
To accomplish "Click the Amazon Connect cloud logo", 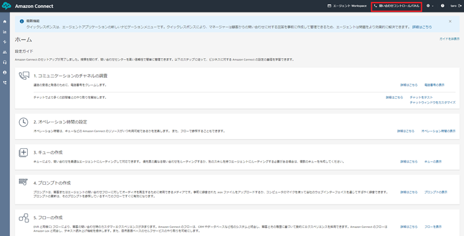I will [x=6, y=6].
